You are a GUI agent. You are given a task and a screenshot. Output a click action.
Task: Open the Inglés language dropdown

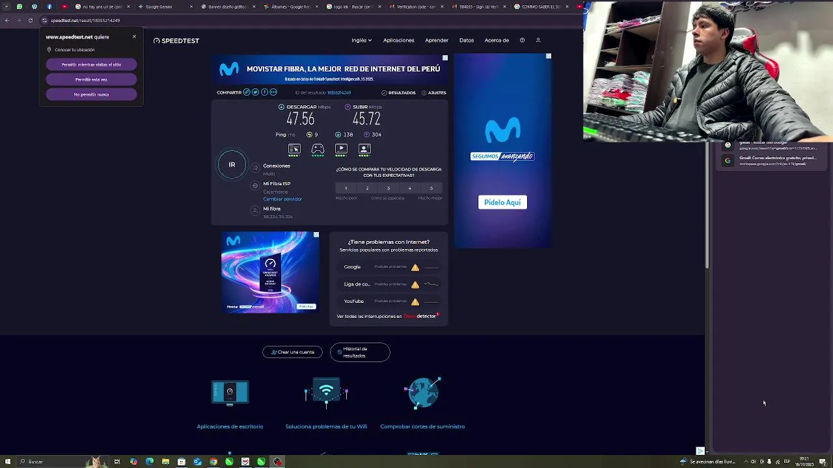[x=361, y=40]
